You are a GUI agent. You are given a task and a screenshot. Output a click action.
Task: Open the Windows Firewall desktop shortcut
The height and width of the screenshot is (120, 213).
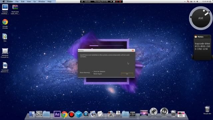[5, 53]
